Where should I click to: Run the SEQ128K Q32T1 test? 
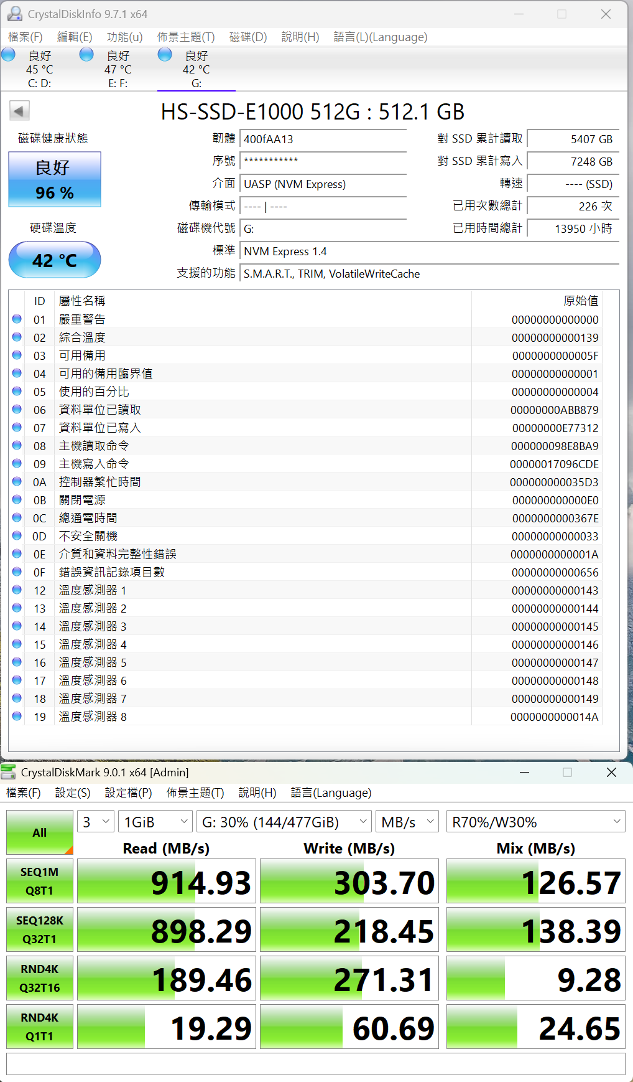click(40, 929)
